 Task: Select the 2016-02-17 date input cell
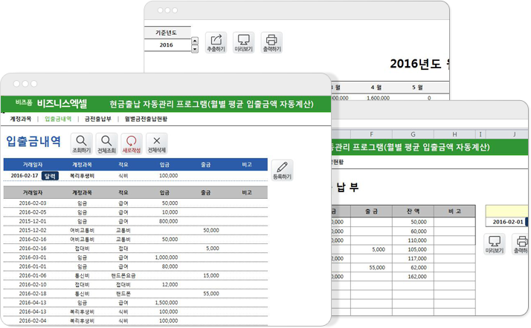tap(25, 176)
